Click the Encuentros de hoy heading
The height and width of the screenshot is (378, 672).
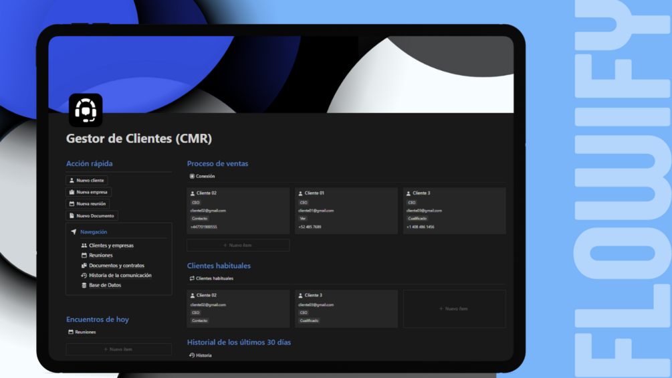97,319
